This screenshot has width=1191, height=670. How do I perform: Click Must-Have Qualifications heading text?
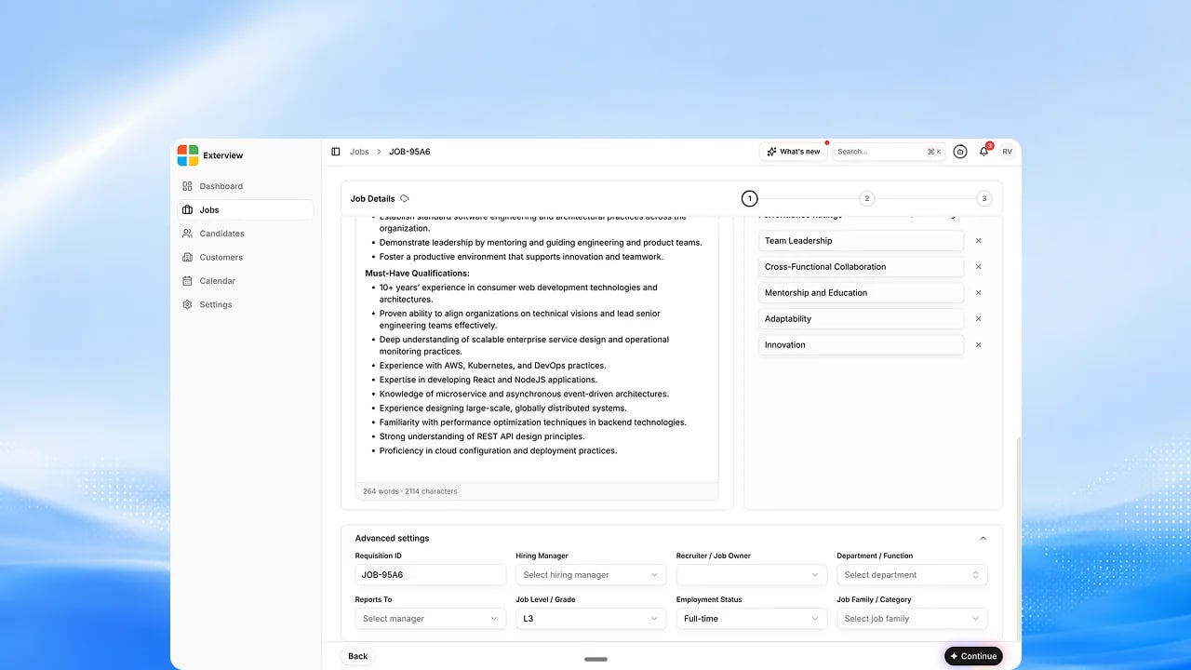tap(417, 274)
